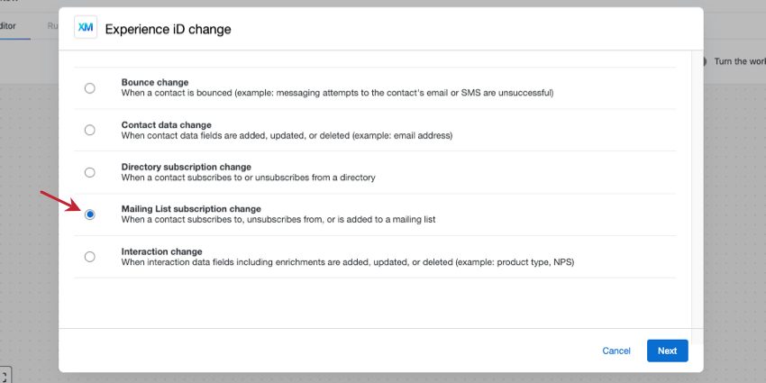This screenshot has width=766, height=383.
Task: Select Directory subscription change radio button
Action: [89, 172]
